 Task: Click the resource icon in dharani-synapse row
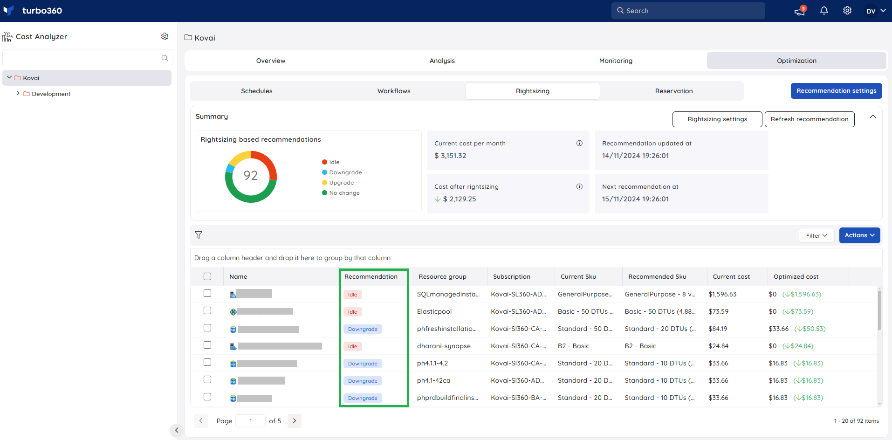pos(233,346)
